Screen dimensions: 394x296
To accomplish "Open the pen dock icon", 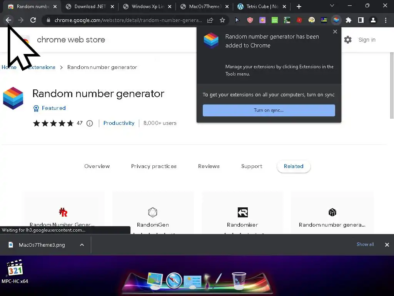I will [x=218, y=281].
